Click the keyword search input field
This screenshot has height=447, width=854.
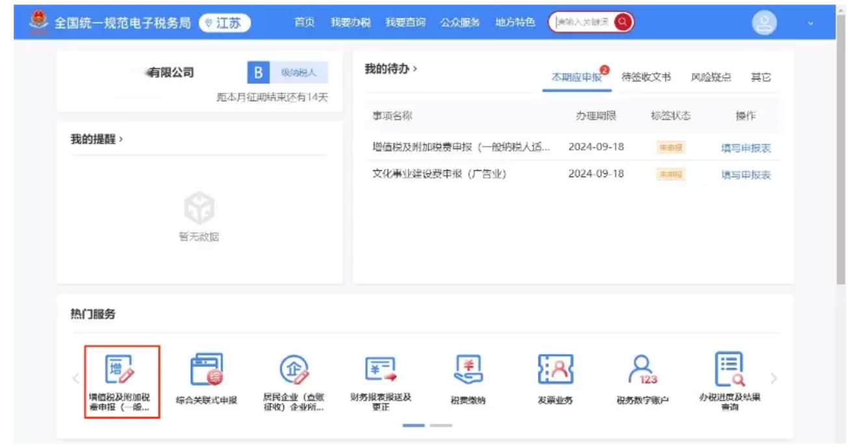pyautogui.click(x=582, y=22)
